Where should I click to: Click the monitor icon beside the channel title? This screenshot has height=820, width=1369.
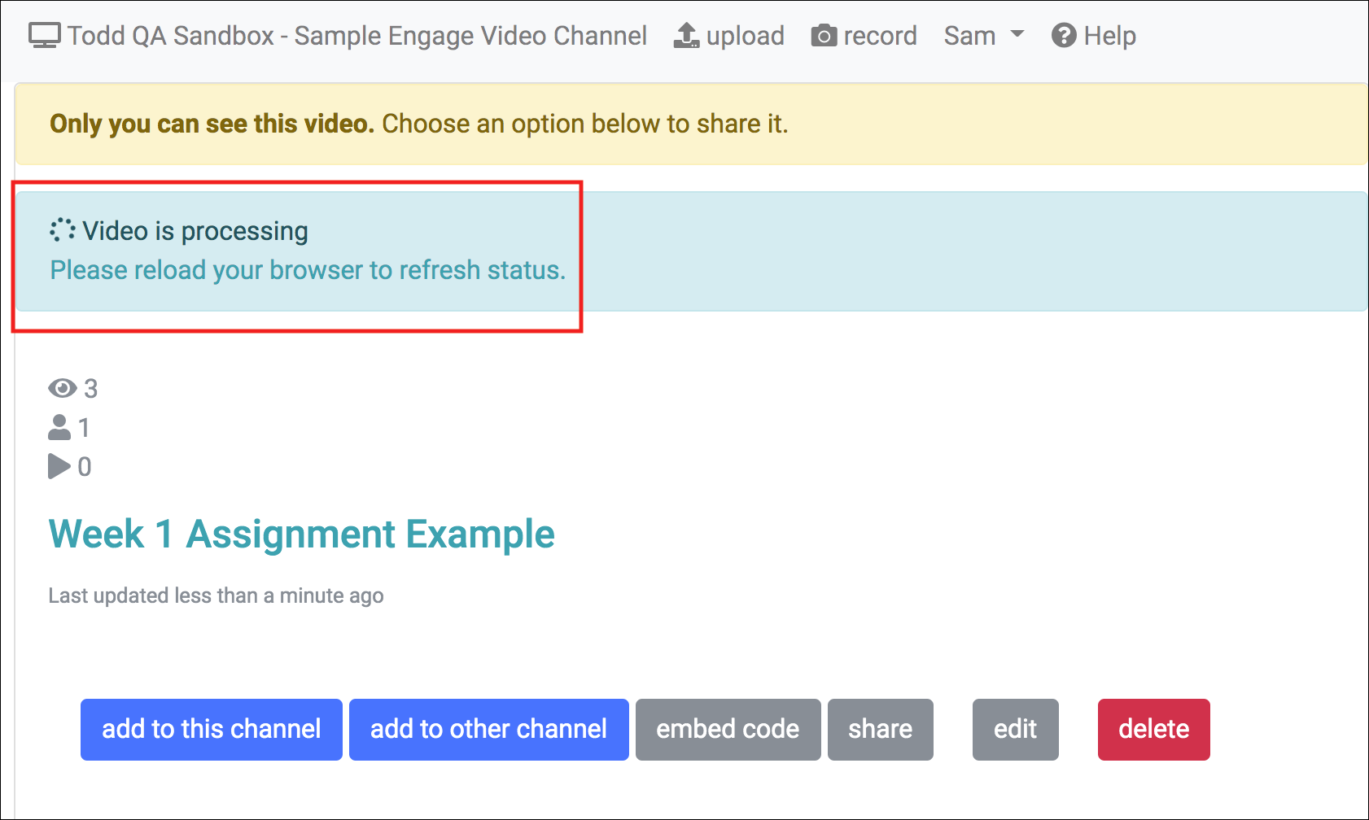tap(45, 34)
